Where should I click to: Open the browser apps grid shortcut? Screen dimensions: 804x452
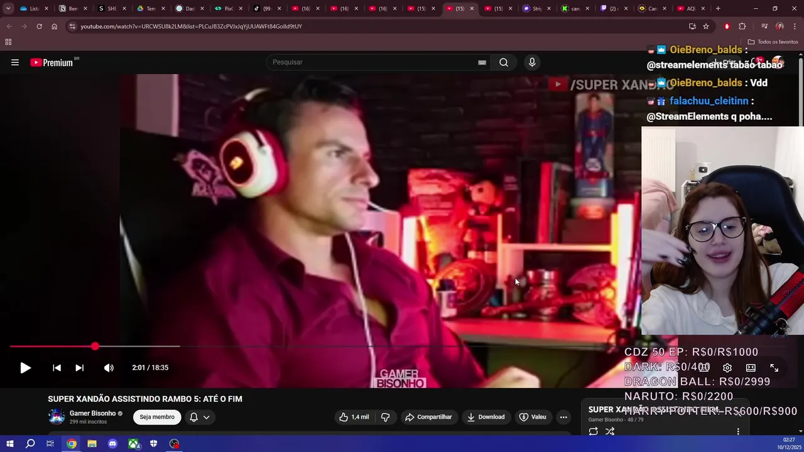click(x=8, y=42)
